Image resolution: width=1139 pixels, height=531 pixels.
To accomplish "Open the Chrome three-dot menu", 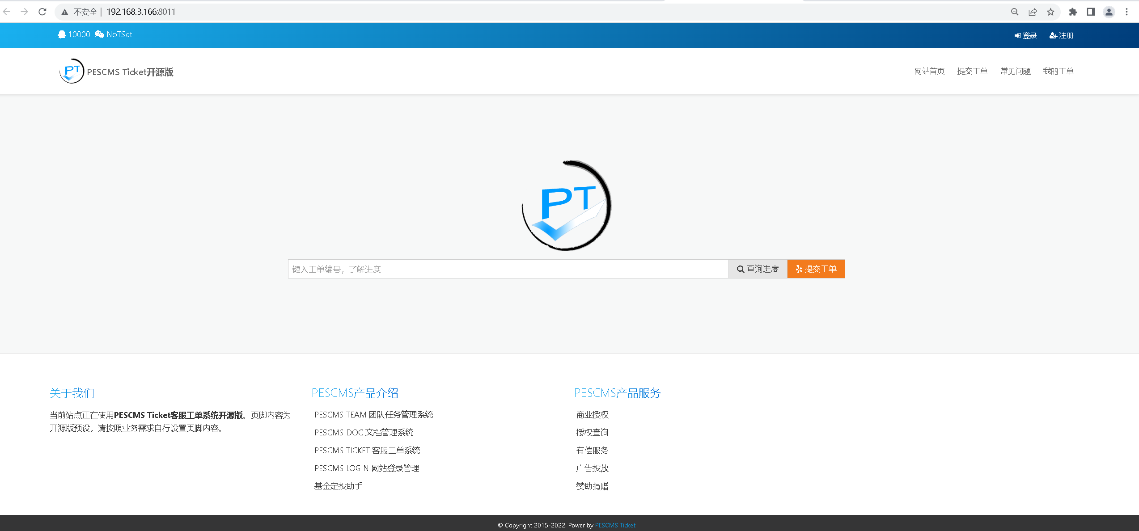I will point(1127,12).
